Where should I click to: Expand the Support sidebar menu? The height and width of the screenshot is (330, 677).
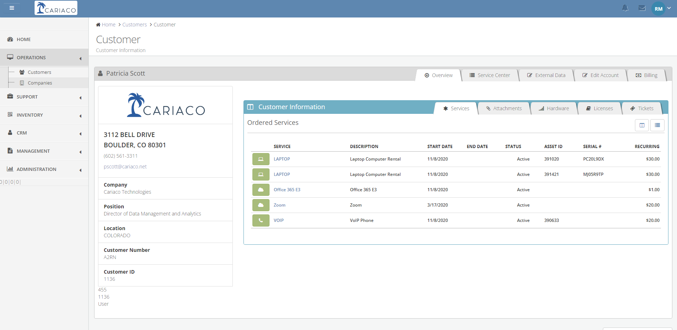click(44, 97)
